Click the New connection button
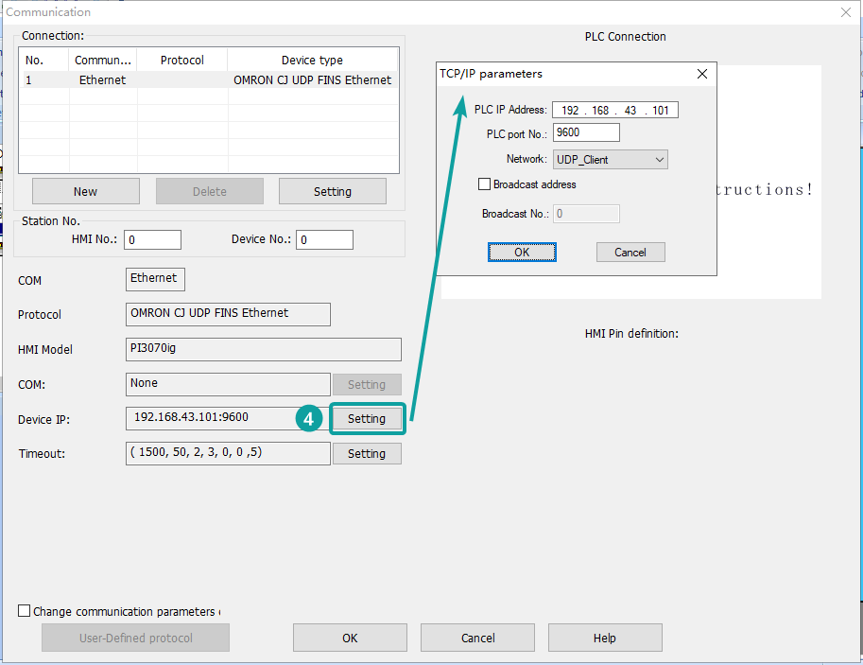The width and height of the screenshot is (863, 665). pyautogui.click(x=85, y=191)
